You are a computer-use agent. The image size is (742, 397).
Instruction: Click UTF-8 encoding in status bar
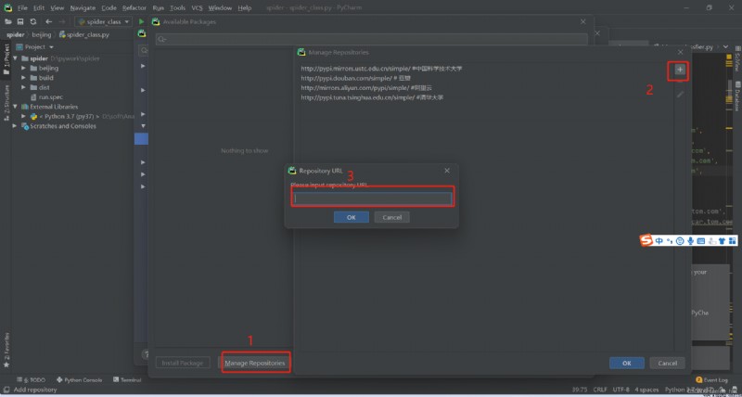tap(620, 390)
